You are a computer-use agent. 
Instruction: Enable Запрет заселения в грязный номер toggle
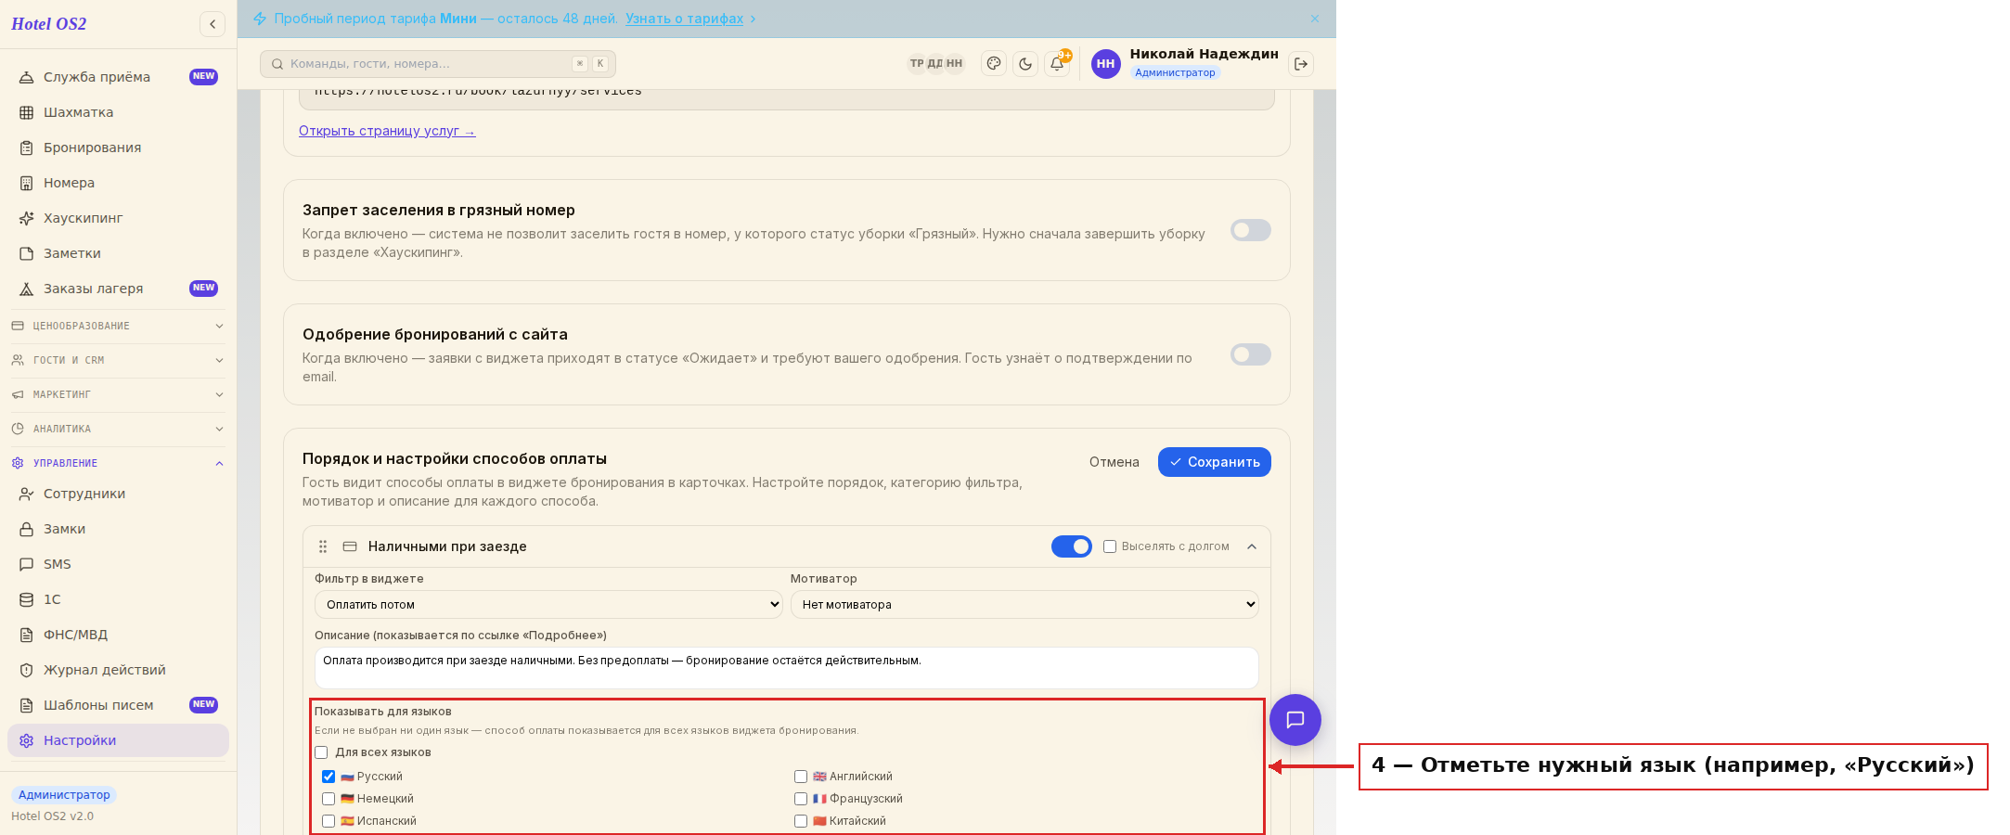1251,230
